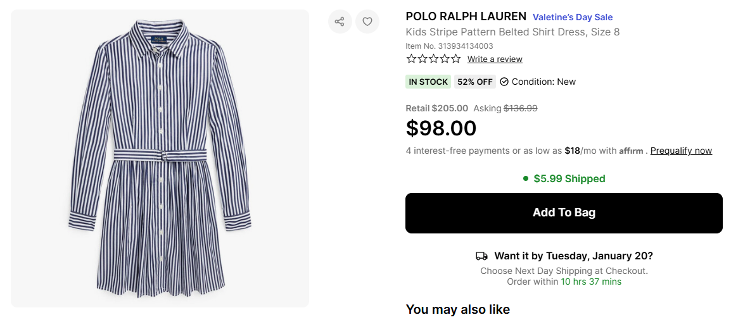This screenshot has width=731, height=322.
Task: Open the striped shirt dress product image
Action: [x=160, y=158]
